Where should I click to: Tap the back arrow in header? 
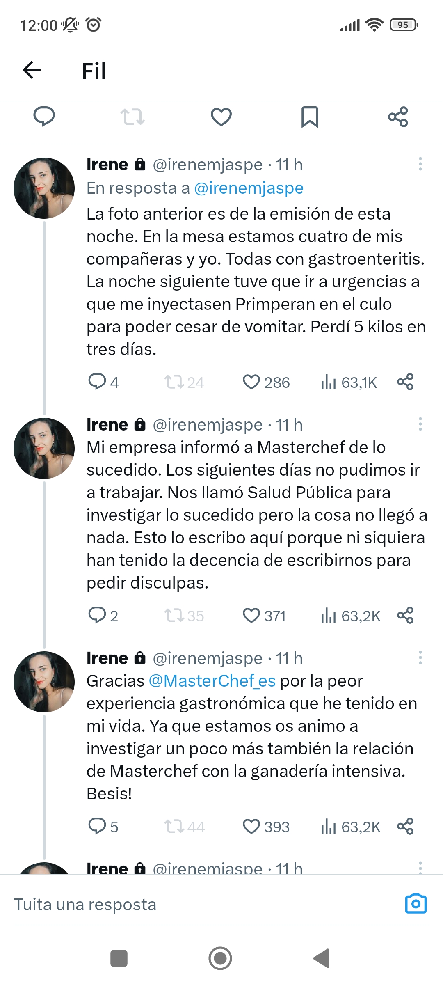coord(32,70)
